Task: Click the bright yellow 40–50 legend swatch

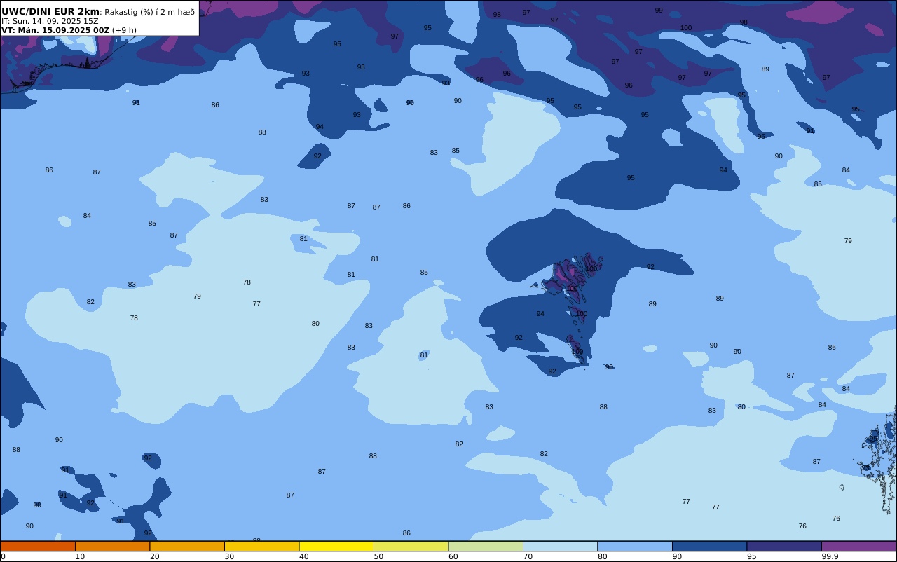Action: [x=336, y=546]
